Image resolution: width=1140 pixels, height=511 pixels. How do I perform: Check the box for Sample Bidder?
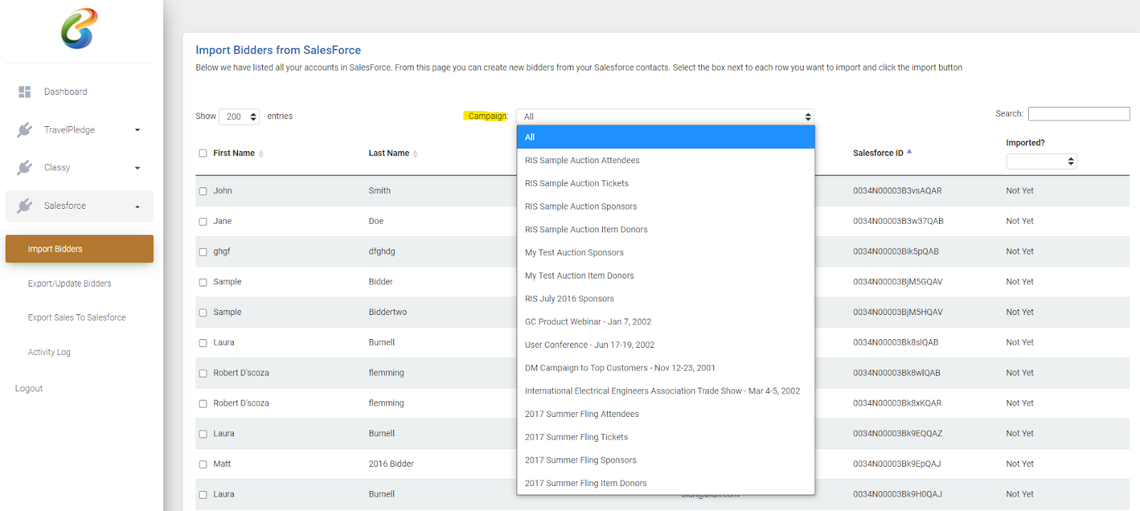pyautogui.click(x=203, y=282)
